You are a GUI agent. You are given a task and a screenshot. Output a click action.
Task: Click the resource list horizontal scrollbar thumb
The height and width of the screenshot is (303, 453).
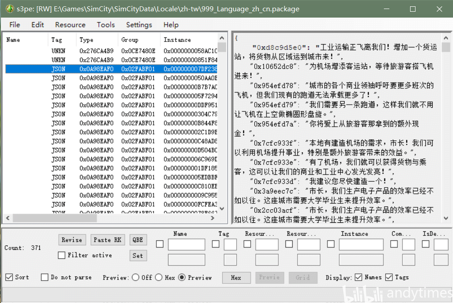pos(55,218)
